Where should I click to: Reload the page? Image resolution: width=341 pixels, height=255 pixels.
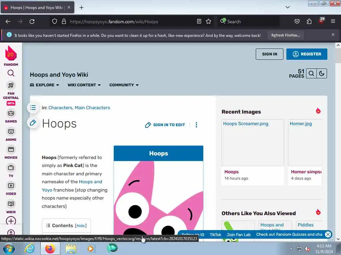coord(32,22)
